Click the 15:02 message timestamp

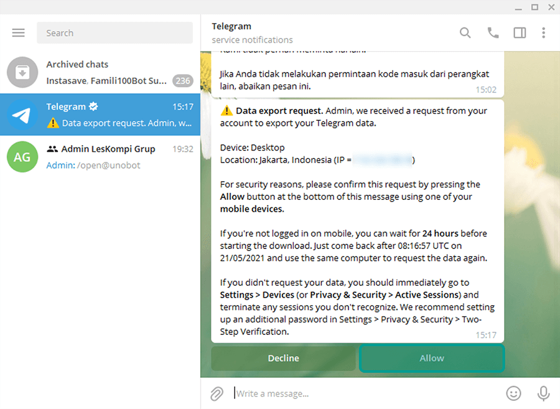[x=486, y=90]
